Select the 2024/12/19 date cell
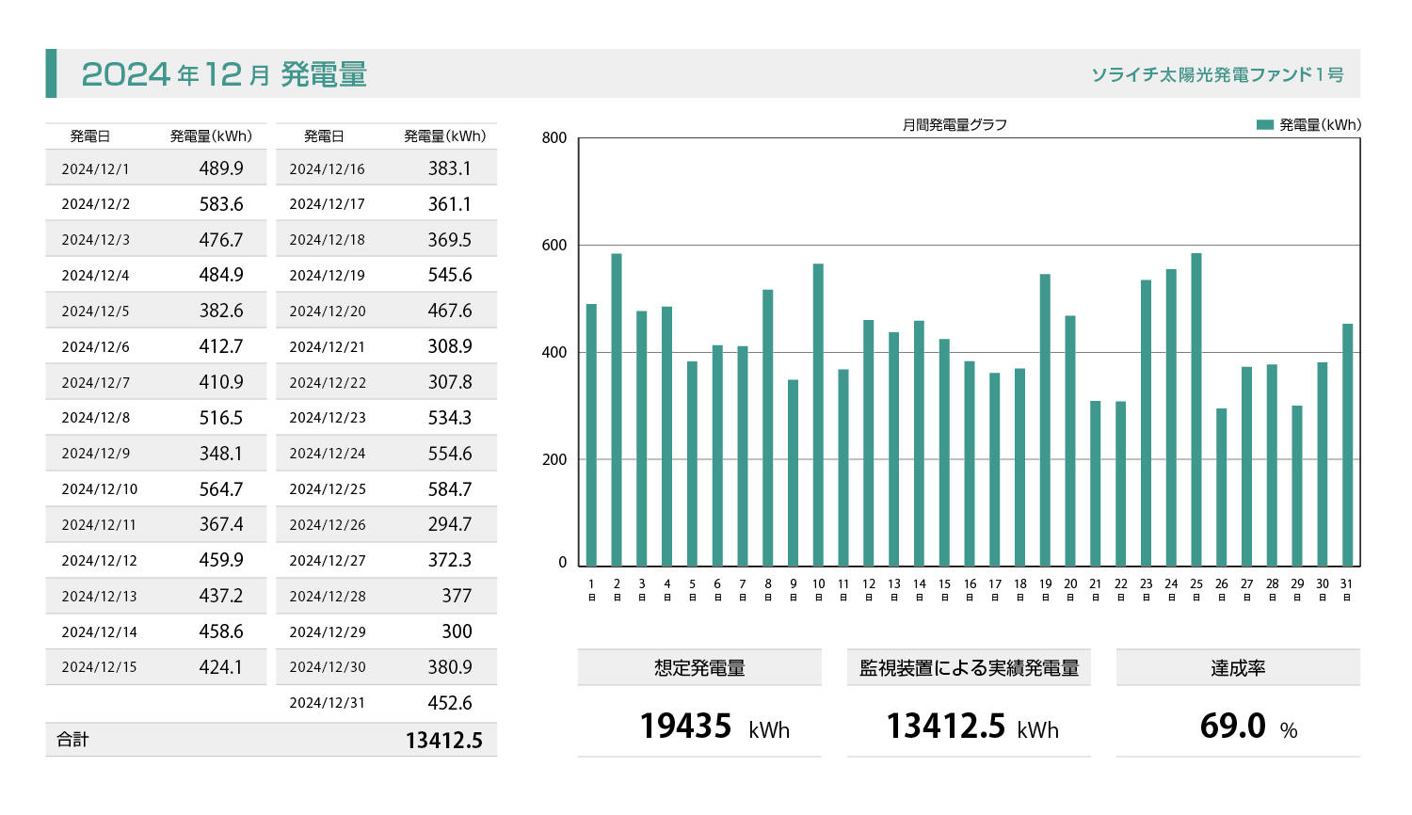Image resolution: width=1412 pixels, height=815 pixels. click(327, 276)
